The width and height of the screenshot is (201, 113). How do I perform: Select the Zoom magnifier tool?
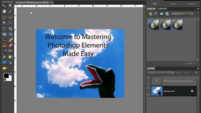tap(10, 6)
